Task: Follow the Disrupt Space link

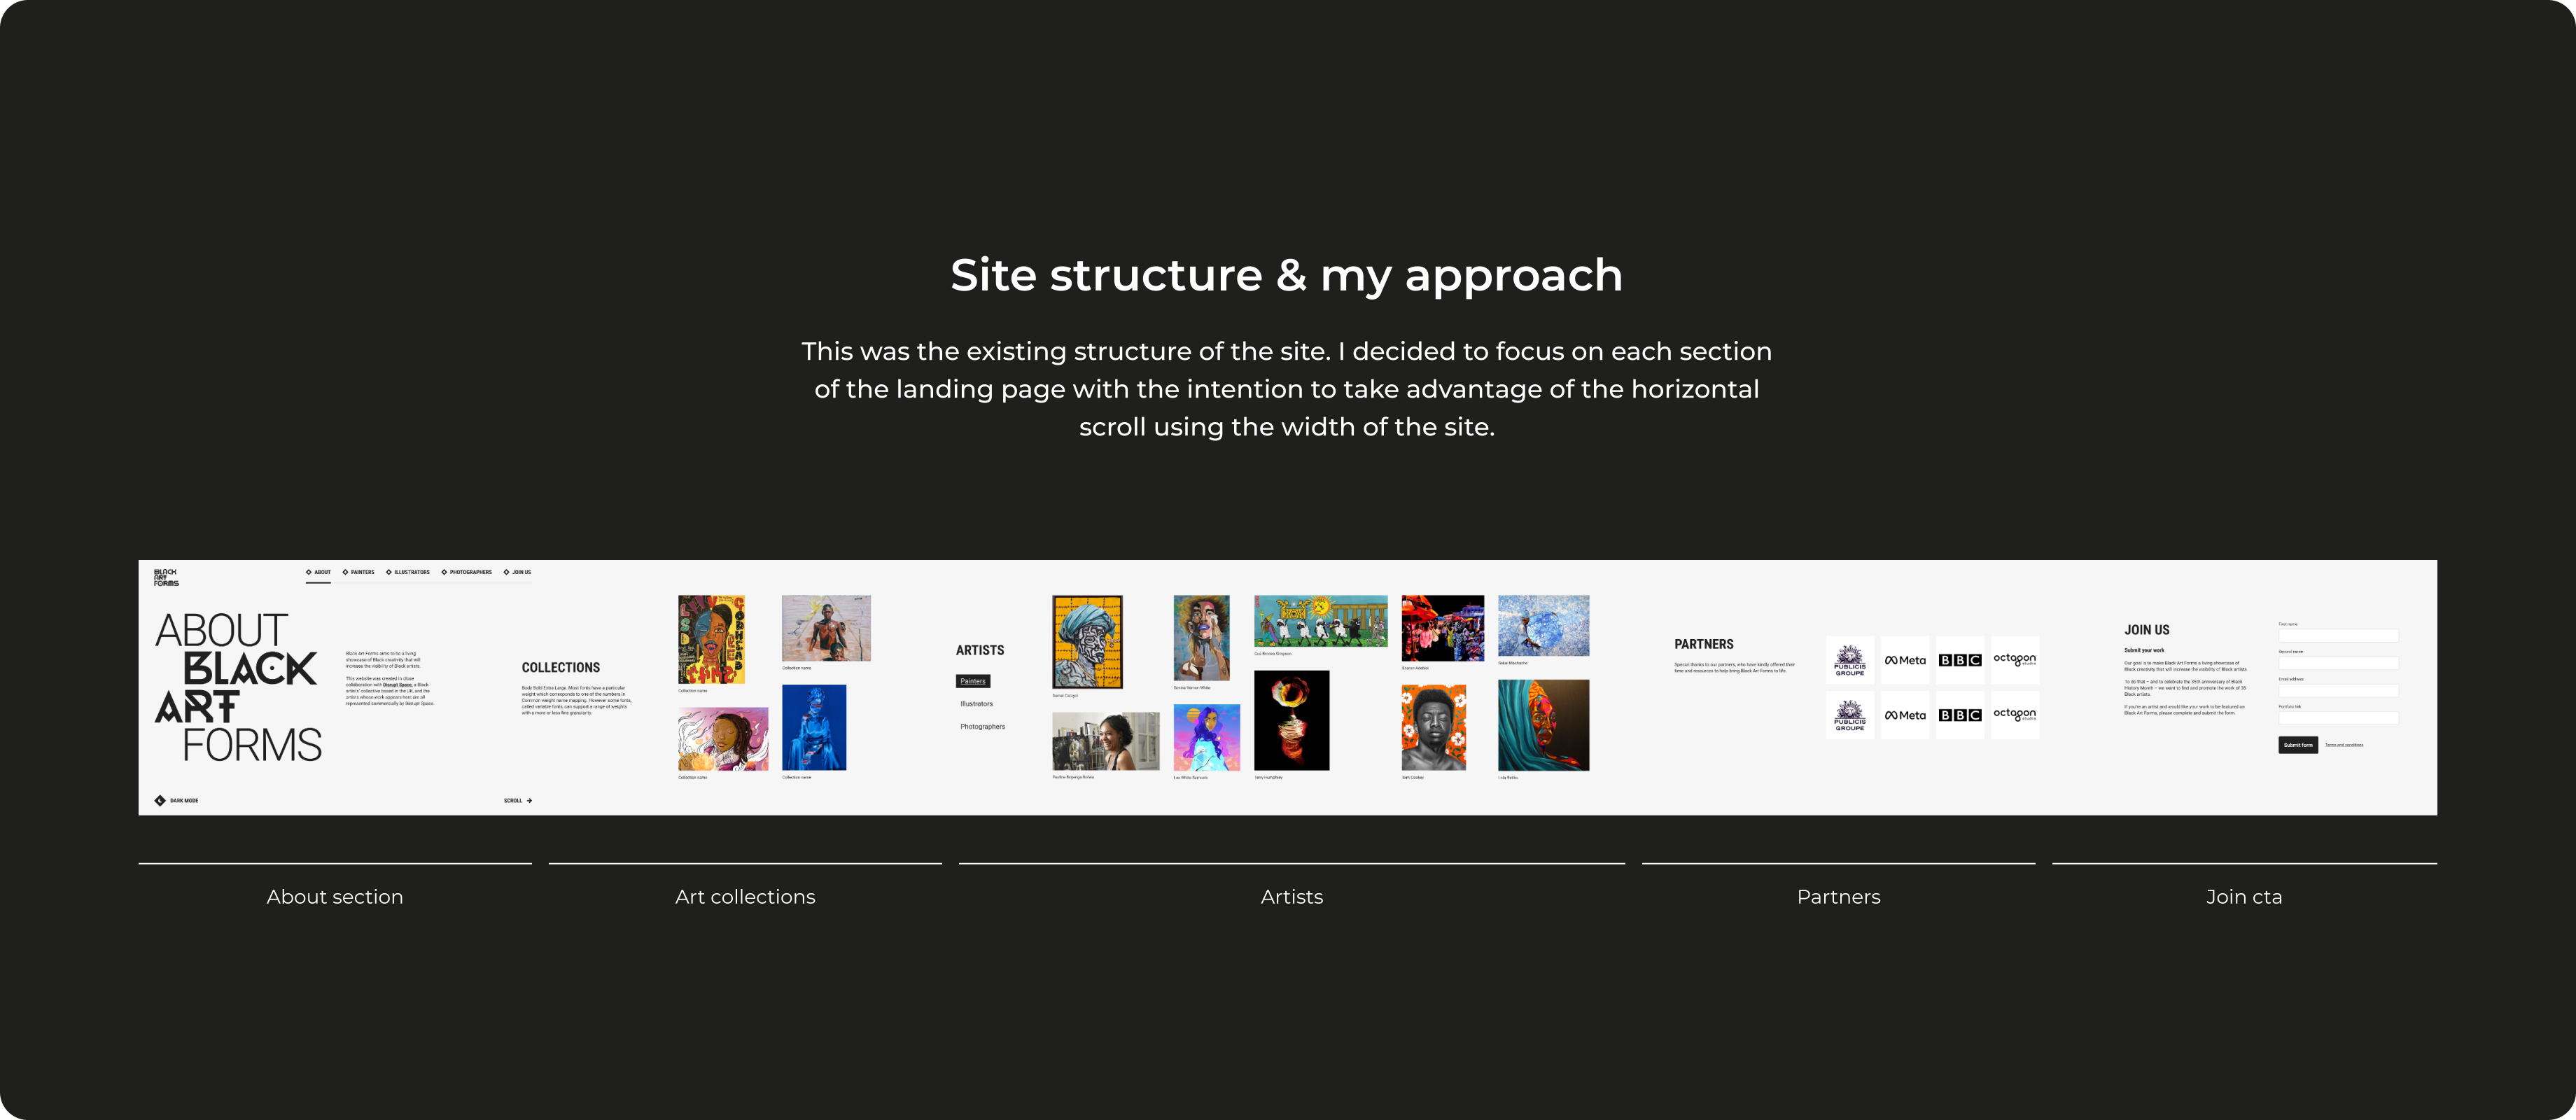Action: point(397,685)
